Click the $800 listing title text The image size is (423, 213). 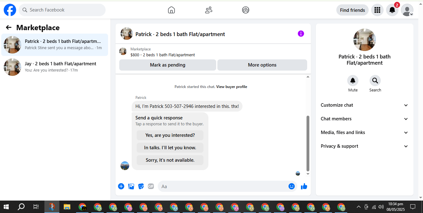click(163, 55)
